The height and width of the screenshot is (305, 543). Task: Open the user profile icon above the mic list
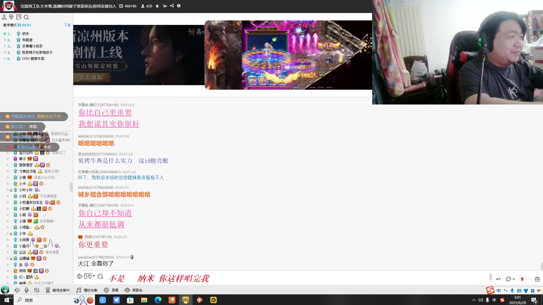point(4,17)
